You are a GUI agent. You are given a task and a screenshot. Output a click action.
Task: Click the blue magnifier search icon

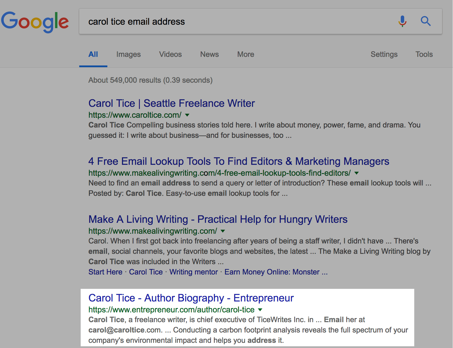[x=425, y=21]
